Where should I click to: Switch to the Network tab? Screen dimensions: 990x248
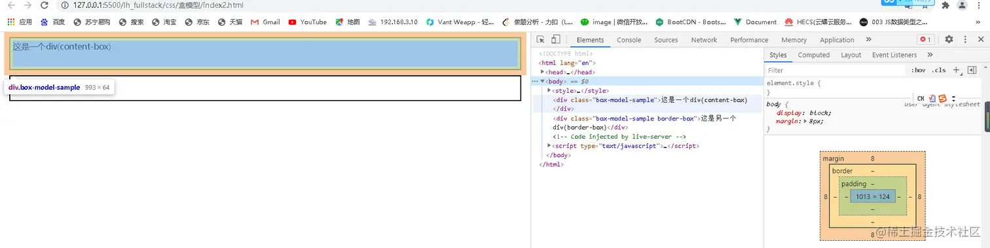[x=704, y=40]
